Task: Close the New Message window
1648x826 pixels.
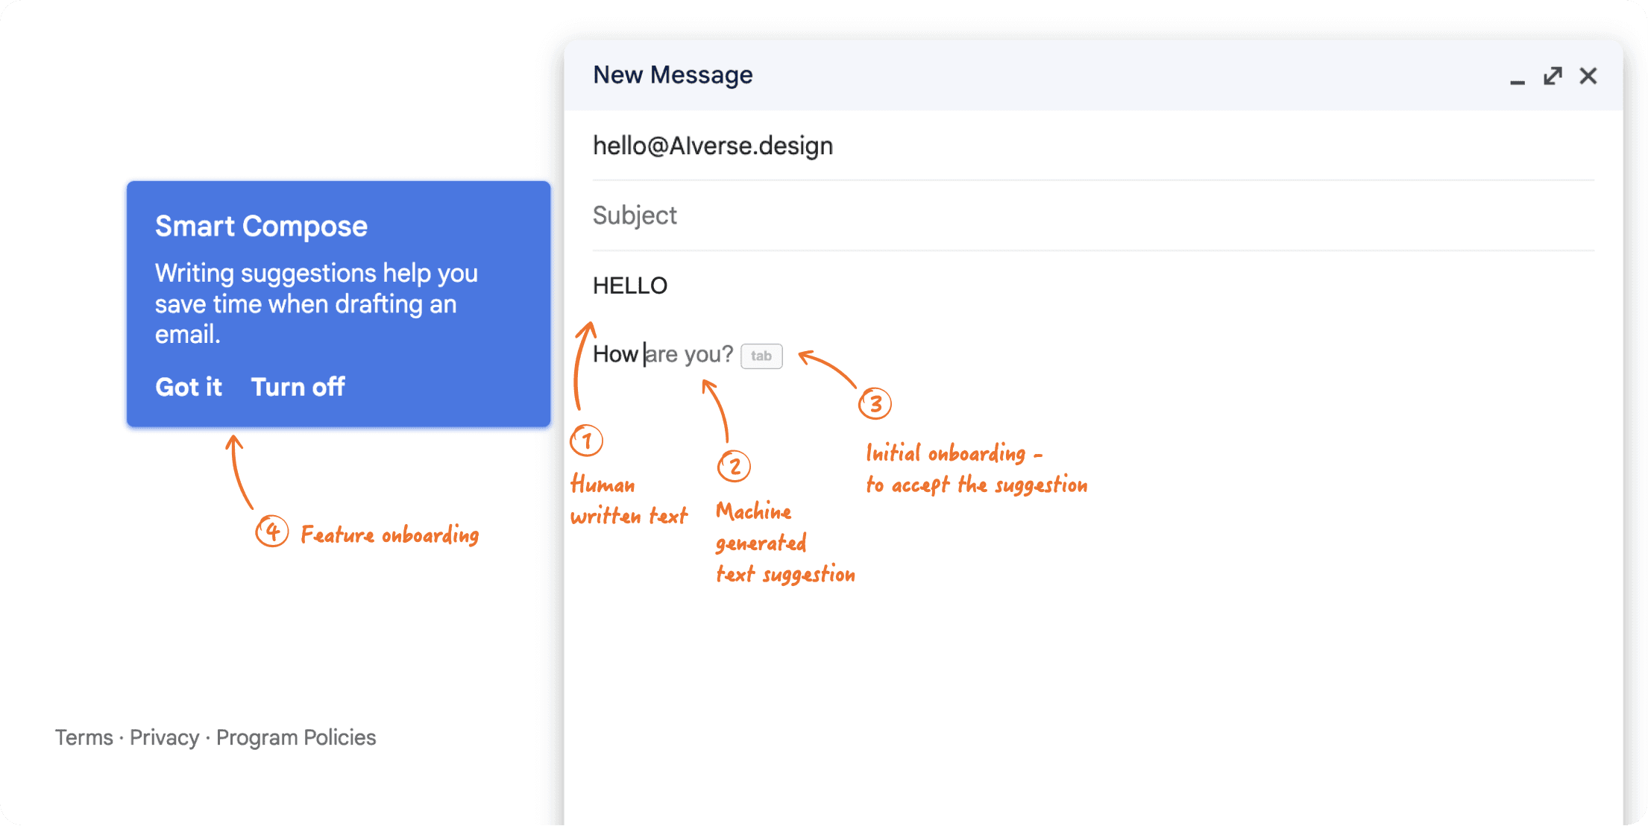Action: (1588, 75)
